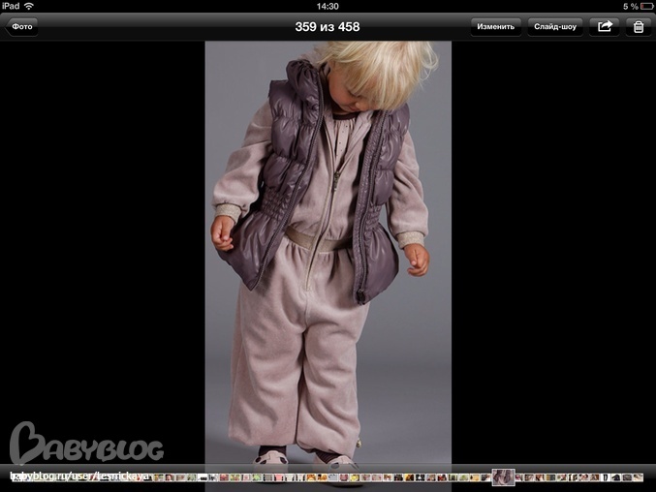Start the Слайд-шоу slideshow
656x492 pixels.
(x=555, y=27)
